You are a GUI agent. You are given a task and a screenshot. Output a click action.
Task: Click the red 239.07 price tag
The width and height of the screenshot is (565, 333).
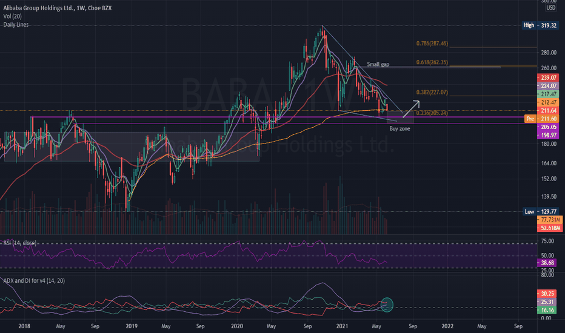tap(547, 77)
